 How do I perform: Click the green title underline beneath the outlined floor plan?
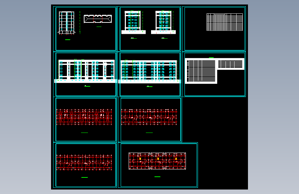pyautogui.click(x=157, y=177)
